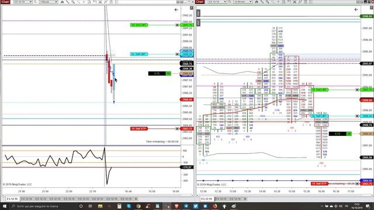This screenshot has height=210, width=374.
Task: Click the return arrow icon in left chart
Action: pos(176,10)
